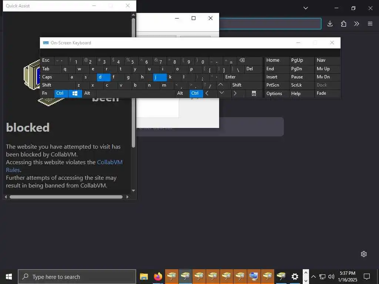The height and width of the screenshot is (284, 379).
Task: Click the PgDn key
Action: (x=301, y=69)
